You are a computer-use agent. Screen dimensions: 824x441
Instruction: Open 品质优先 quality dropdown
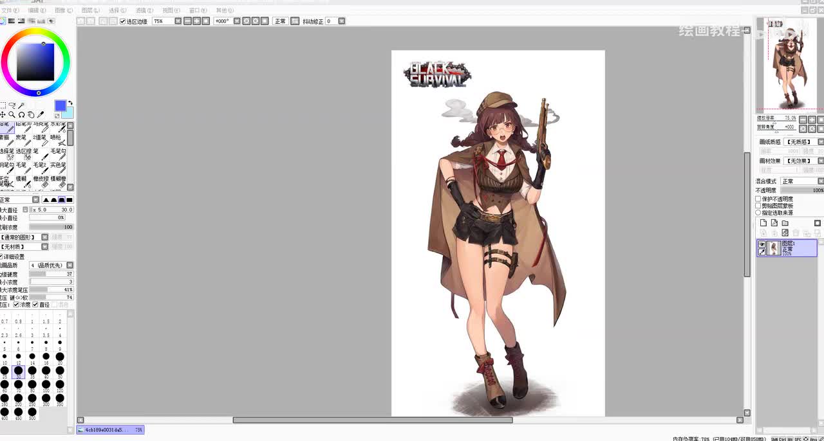[x=70, y=265]
